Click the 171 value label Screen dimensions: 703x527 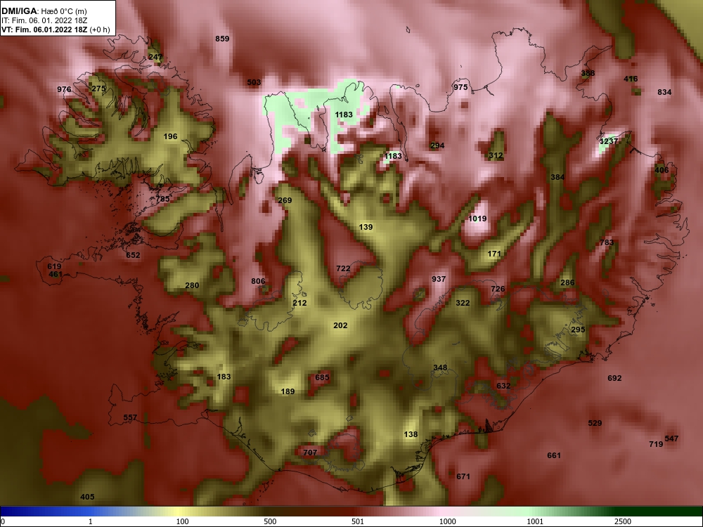tap(494, 254)
